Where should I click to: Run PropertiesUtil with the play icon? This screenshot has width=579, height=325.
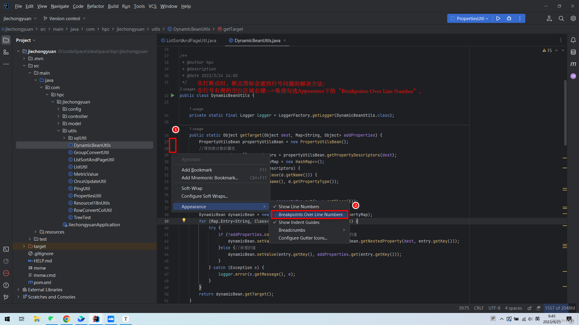click(x=498, y=18)
